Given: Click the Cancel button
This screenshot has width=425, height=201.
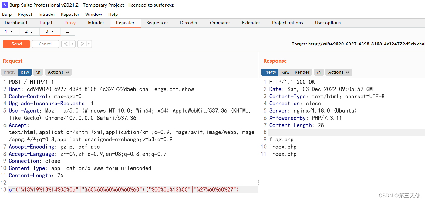Looking at the screenshot, I should coord(46,44).
